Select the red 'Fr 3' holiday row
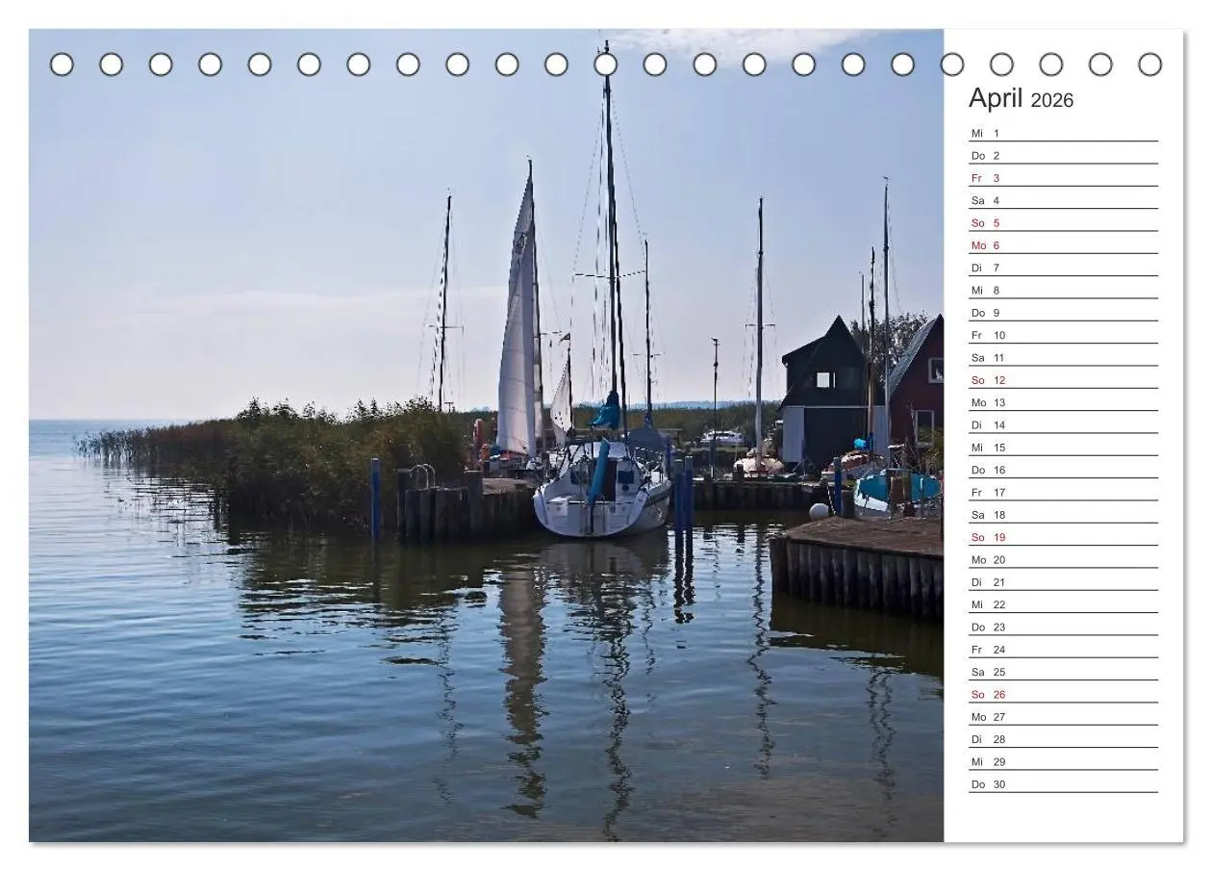 (x=1063, y=178)
